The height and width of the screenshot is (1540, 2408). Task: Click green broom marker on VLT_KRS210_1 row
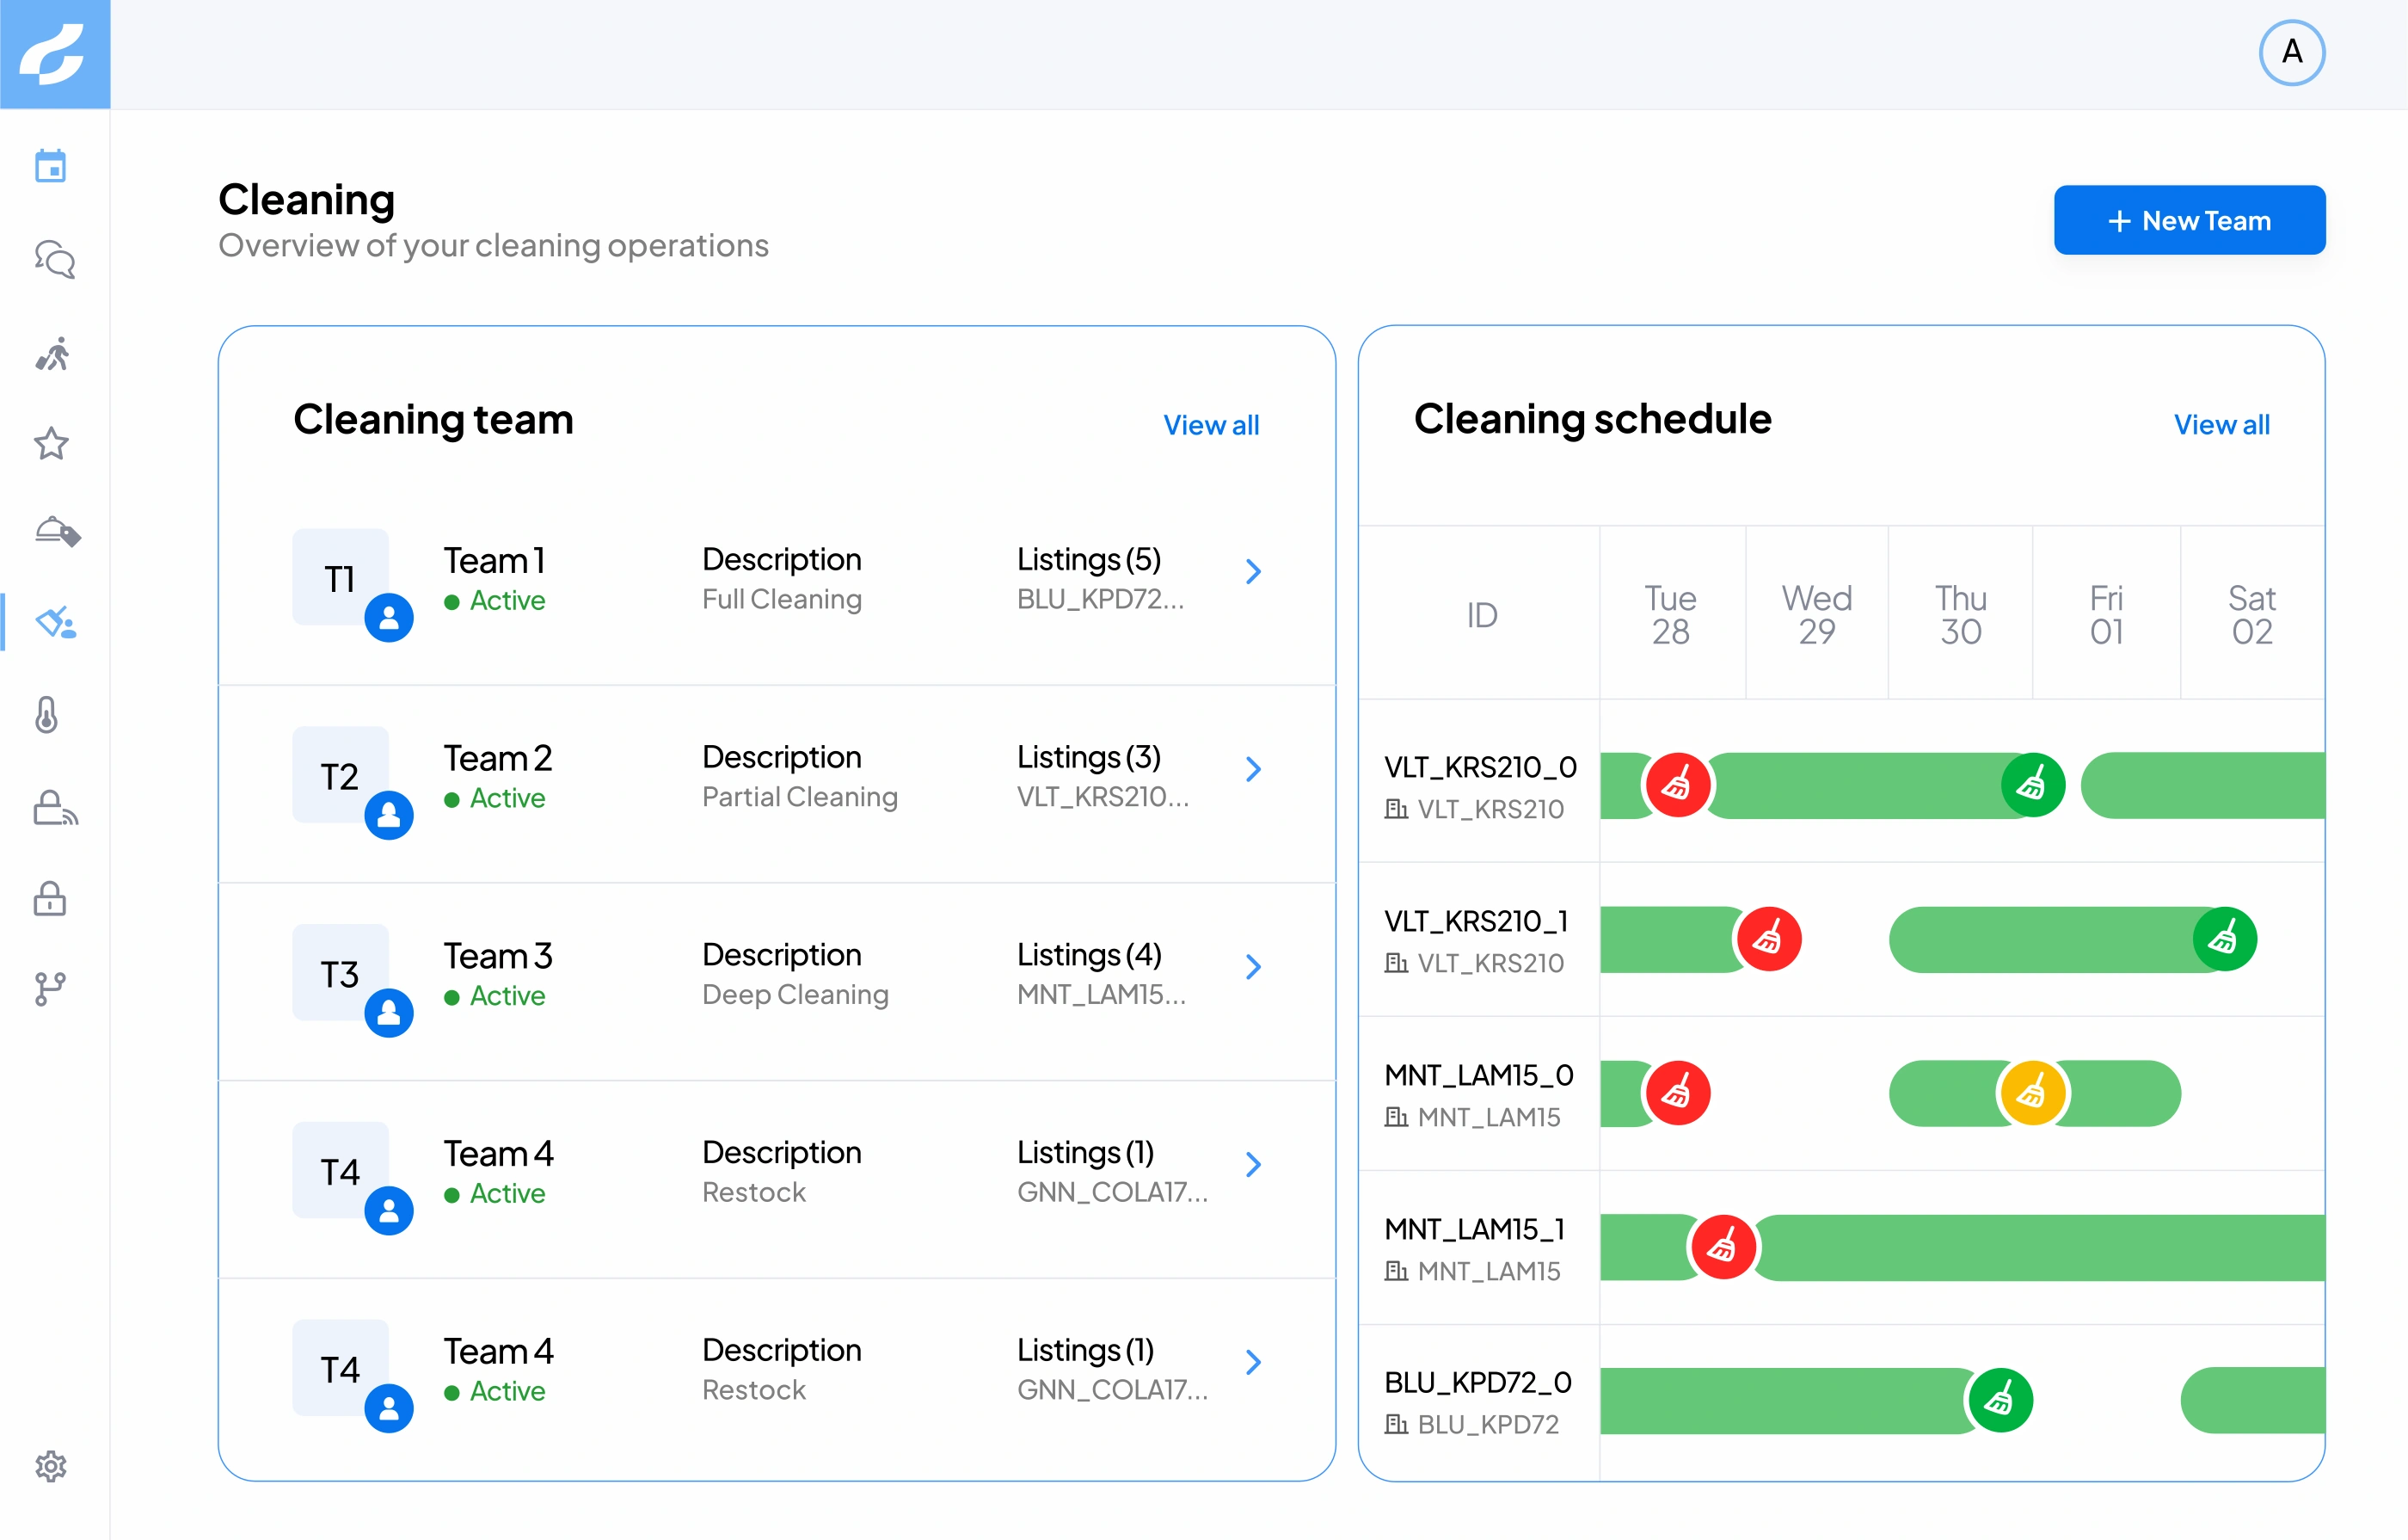[x=2224, y=939]
